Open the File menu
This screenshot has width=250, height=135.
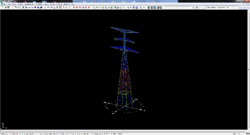(x=5, y=4)
